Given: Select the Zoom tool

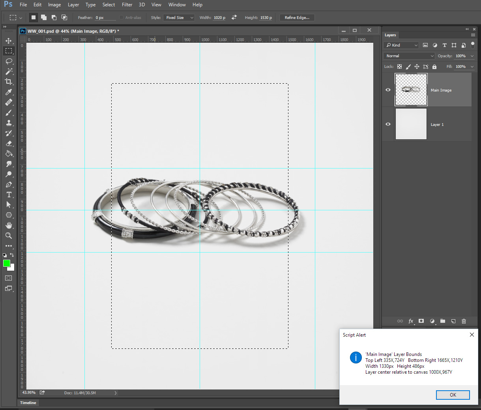Looking at the screenshot, I should pos(9,236).
